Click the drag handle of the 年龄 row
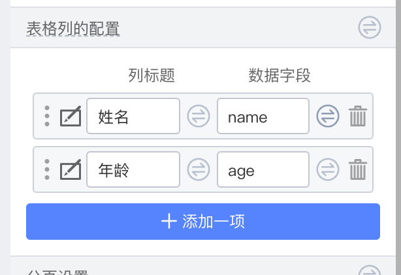Image resolution: width=401 pixels, height=275 pixels. [x=47, y=170]
